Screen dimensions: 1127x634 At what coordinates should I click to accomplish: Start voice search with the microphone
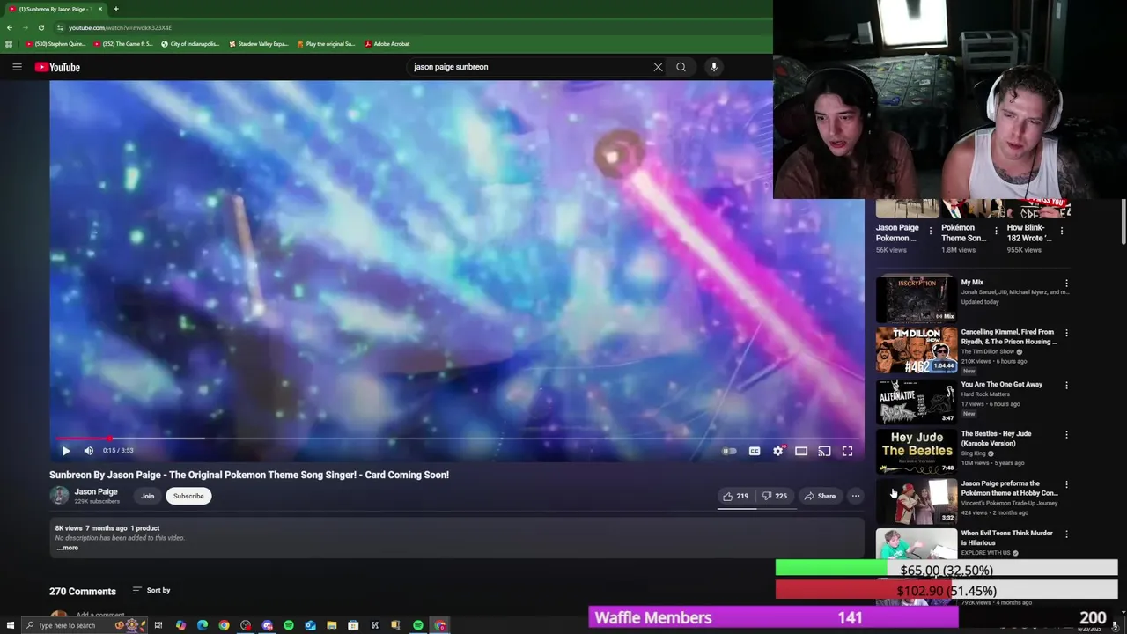[x=714, y=67]
